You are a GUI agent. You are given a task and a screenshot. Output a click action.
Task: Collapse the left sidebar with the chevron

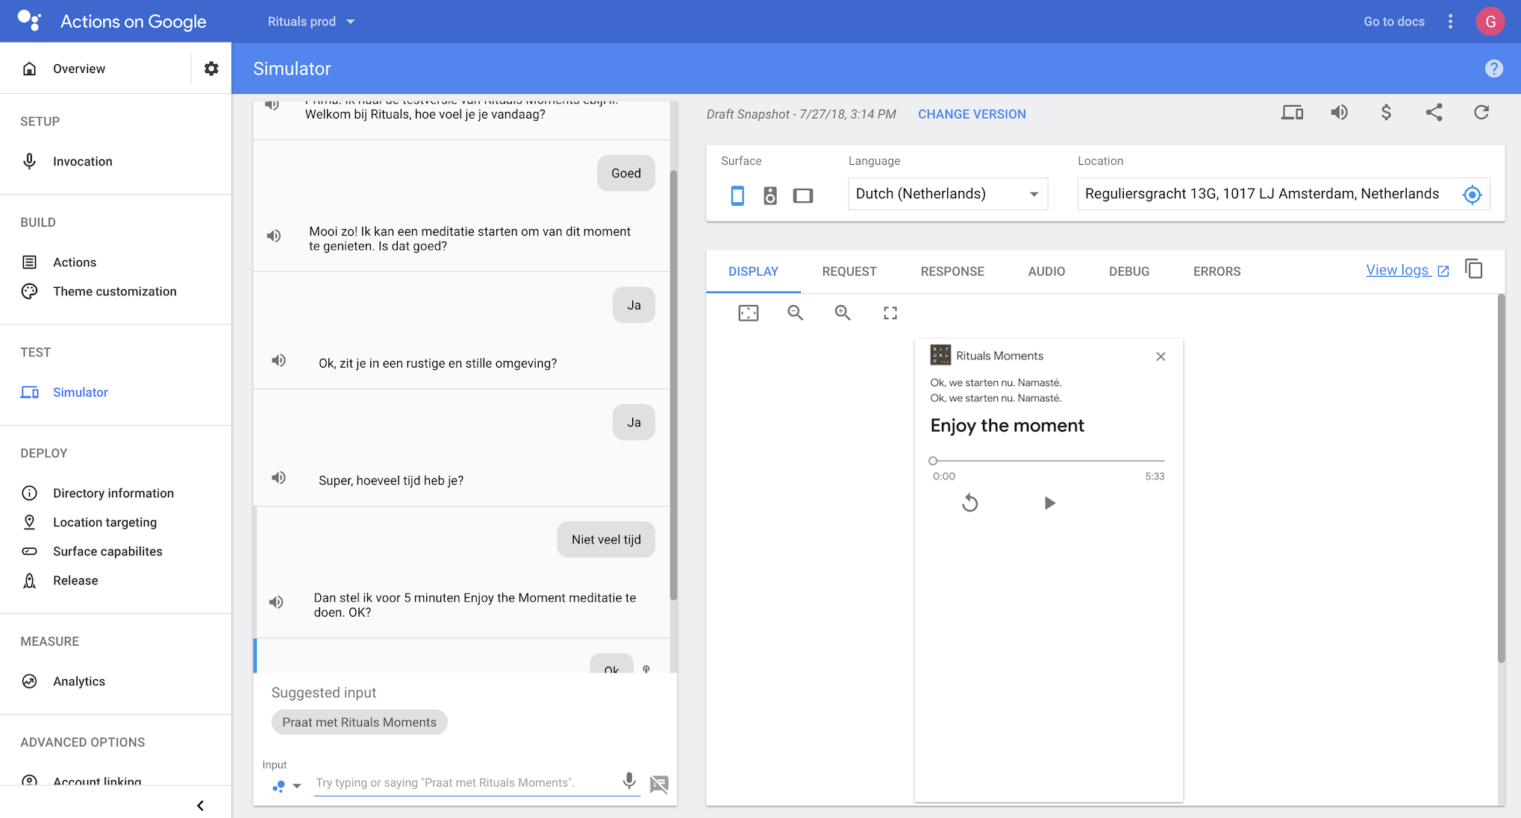pos(200,805)
